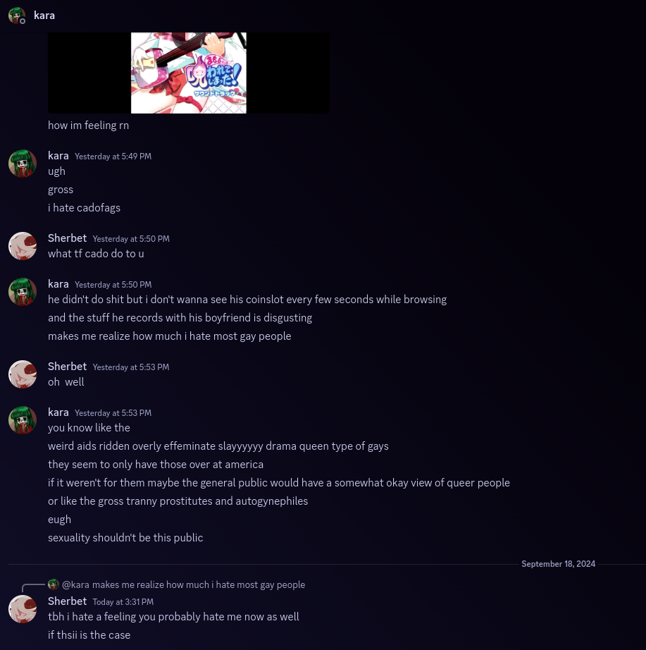The width and height of the screenshot is (646, 650).
Task: Click the kara username at 5:49 PM
Action: coord(58,156)
